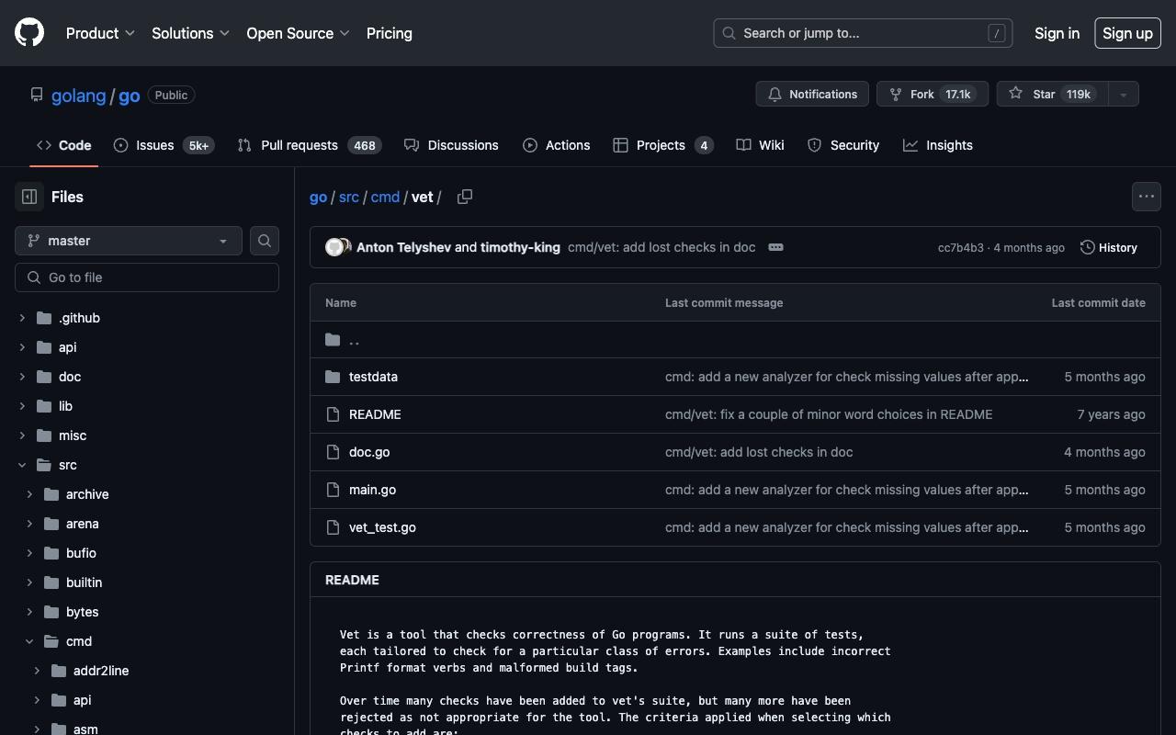Open Notifications for this repository
The image size is (1176, 735).
pyautogui.click(x=812, y=94)
